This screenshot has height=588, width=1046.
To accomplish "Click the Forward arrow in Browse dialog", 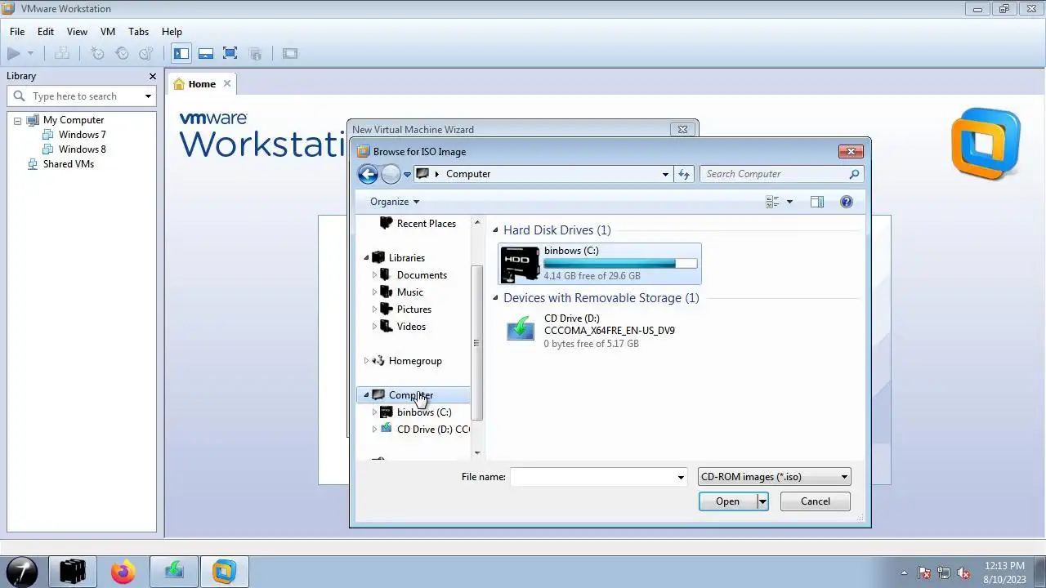I will pos(391,174).
